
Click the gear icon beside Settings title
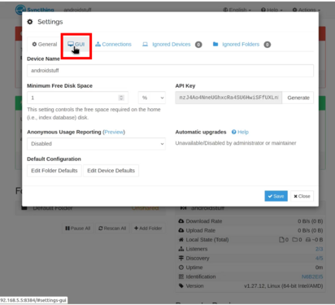pos(30,22)
